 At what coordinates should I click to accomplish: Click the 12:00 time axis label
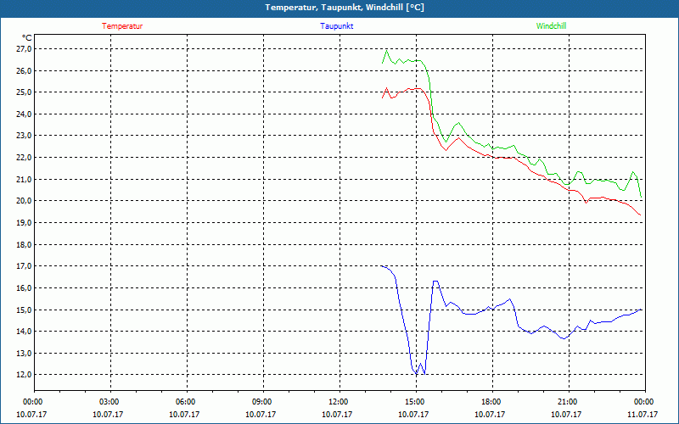337,402
